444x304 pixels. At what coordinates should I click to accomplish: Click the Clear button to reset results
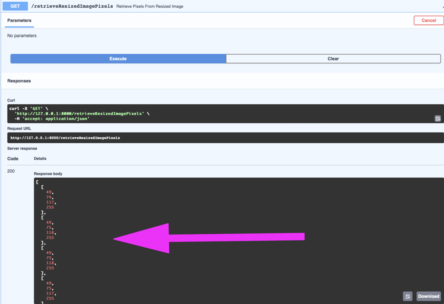333,58
